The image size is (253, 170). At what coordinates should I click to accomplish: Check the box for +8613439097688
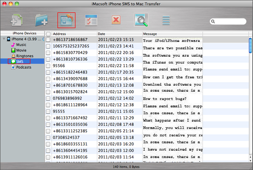coord(48,79)
